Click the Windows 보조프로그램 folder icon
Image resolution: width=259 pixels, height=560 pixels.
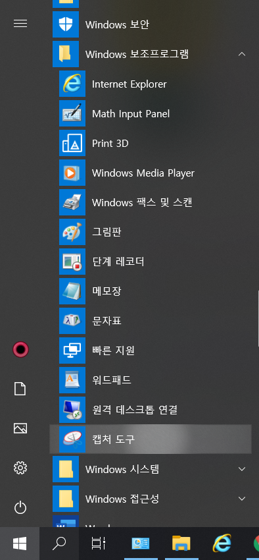[x=66, y=54]
